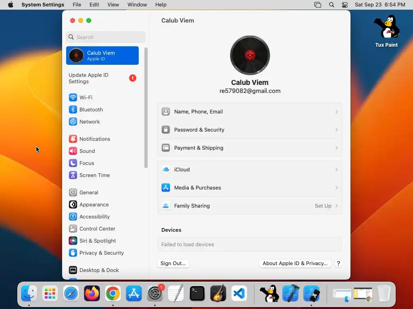Open the File menu
Viewport: 413px width, 309px height.
[77, 5]
